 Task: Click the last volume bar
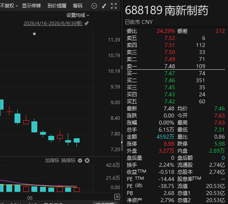pyautogui.click(x=77, y=190)
